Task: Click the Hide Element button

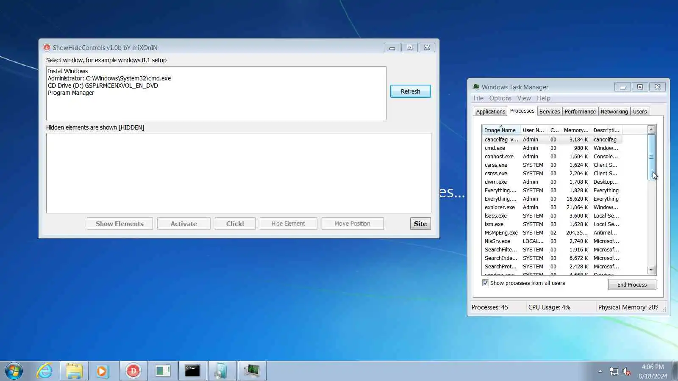Action: (288, 224)
